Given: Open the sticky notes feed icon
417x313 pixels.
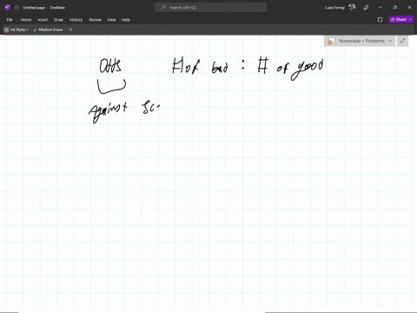Looking at the screenshot, I should (381, 20).
